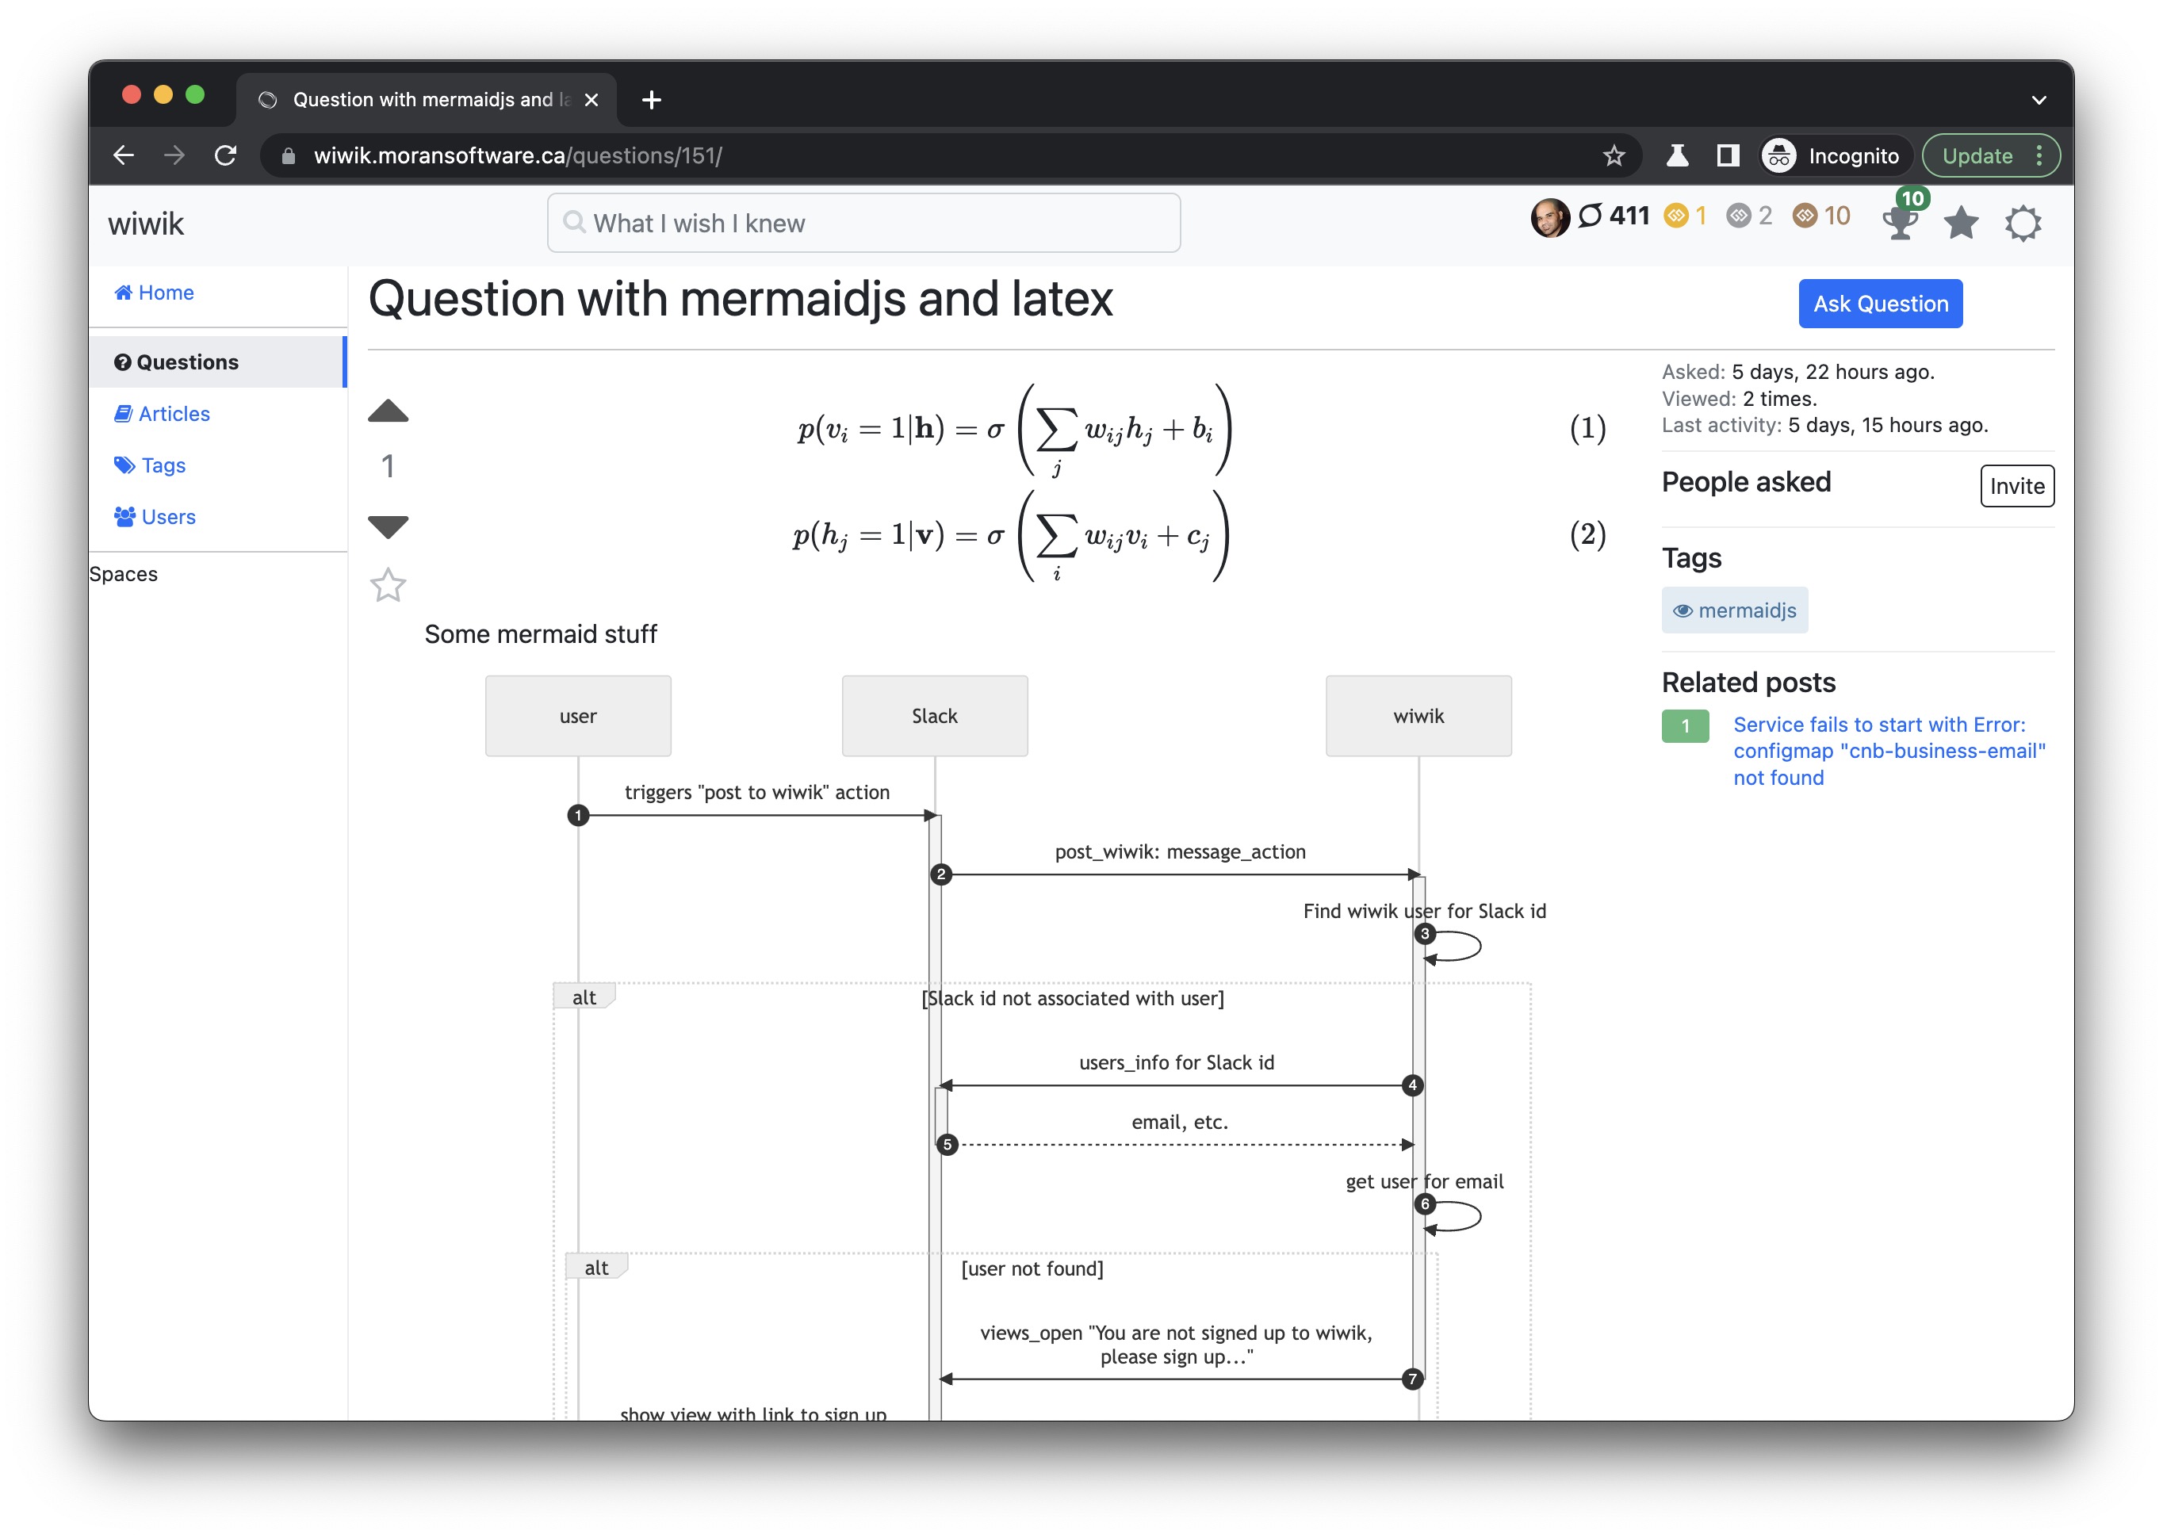Screen dimensions: 2163x1538
Task: Open the trophy achievements icon
Action: [x=1900, y=224]
